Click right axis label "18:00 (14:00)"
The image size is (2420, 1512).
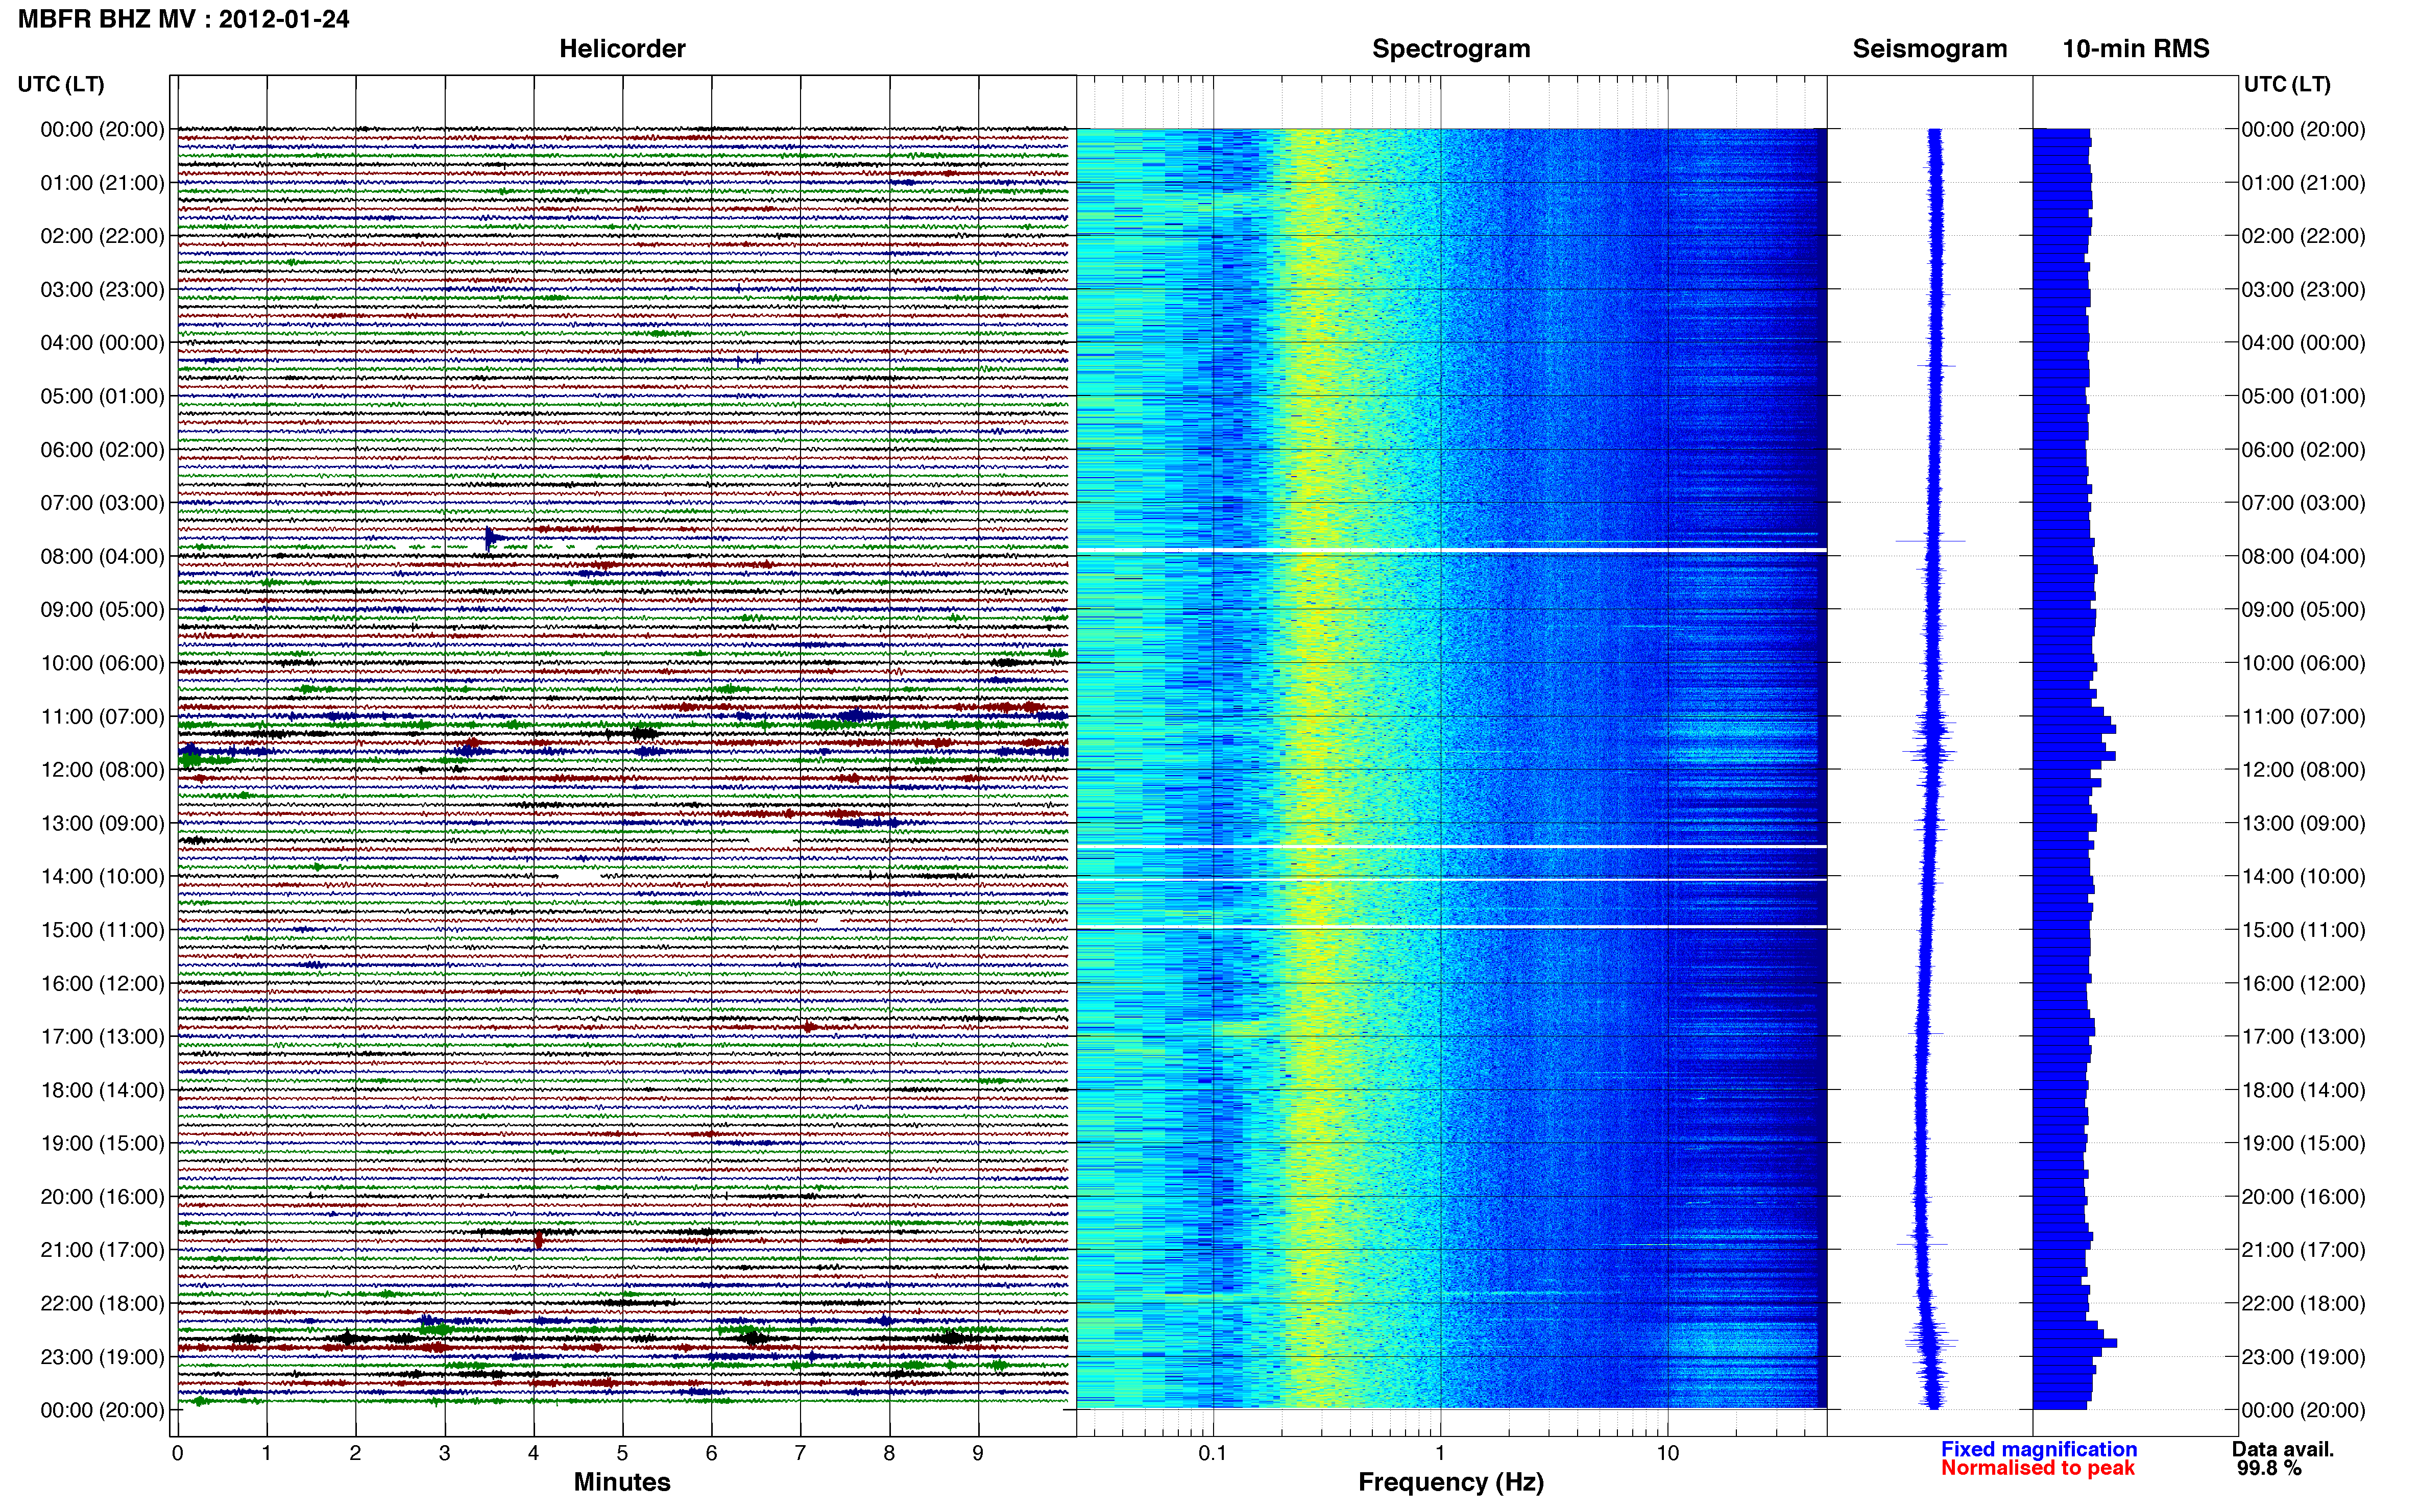point(2303,1090)
